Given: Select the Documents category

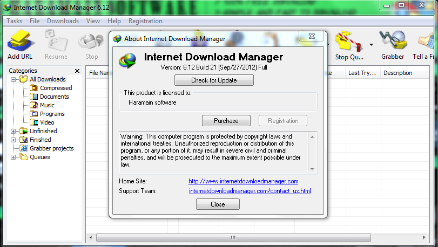Looking at the screenshot, I should pyautogui.click(x=54, y=97).
